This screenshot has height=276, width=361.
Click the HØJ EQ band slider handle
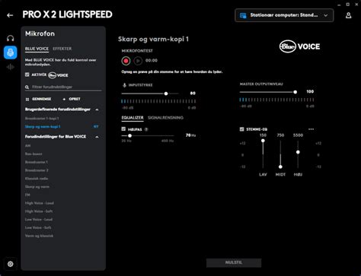[x=298, y=152]
